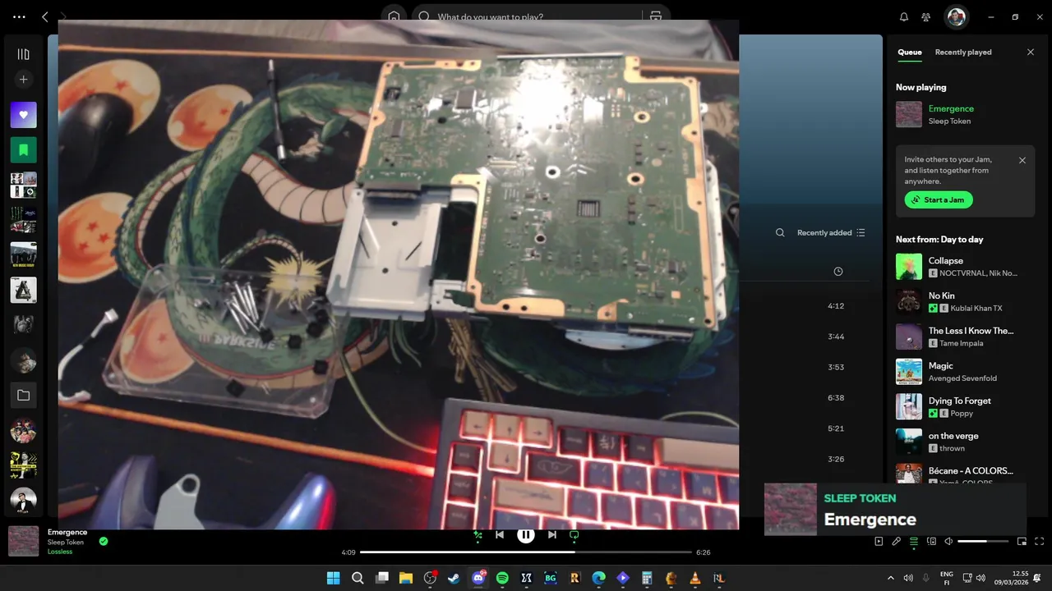1052x591 pixels.
Task: Open the Spotify three-dots menu
Action: (x=20, y=16)
